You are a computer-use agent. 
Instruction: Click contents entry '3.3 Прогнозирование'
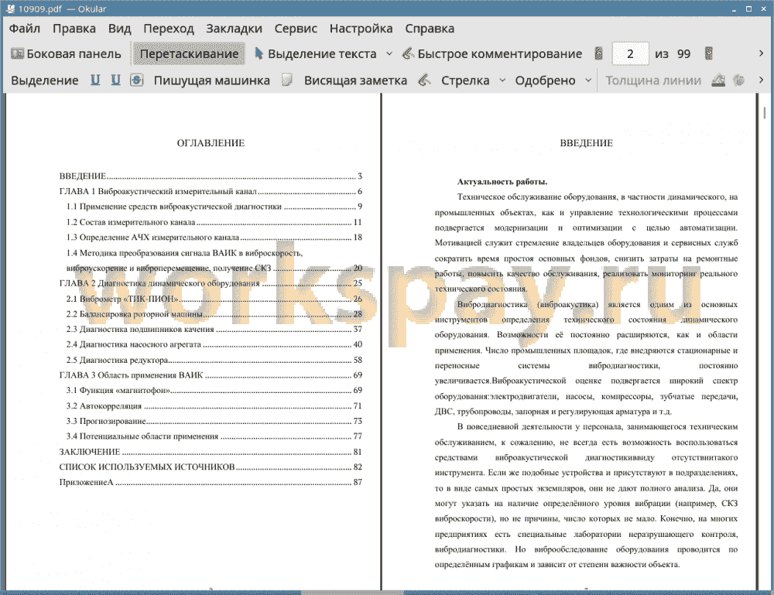pos(214,422)
